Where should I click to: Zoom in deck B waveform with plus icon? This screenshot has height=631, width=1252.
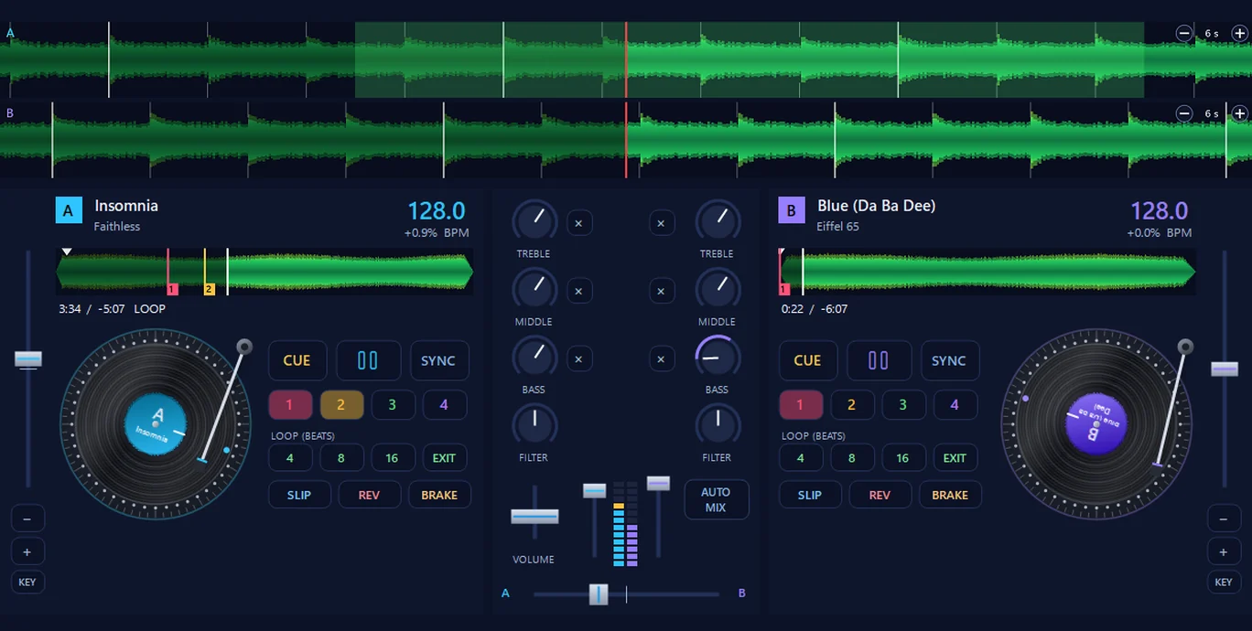pyautogui.click(x=1239, y=113)
